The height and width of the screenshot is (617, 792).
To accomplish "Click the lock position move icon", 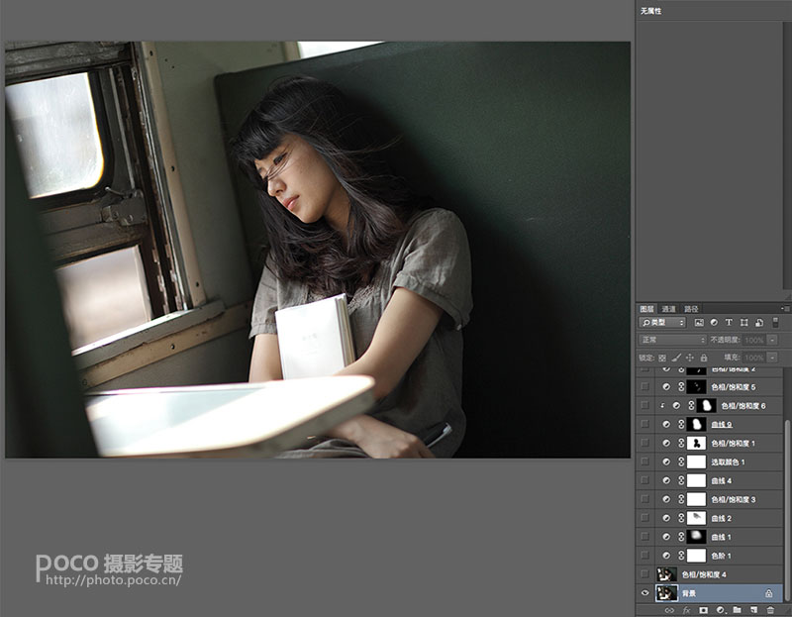I will point(690,358).
